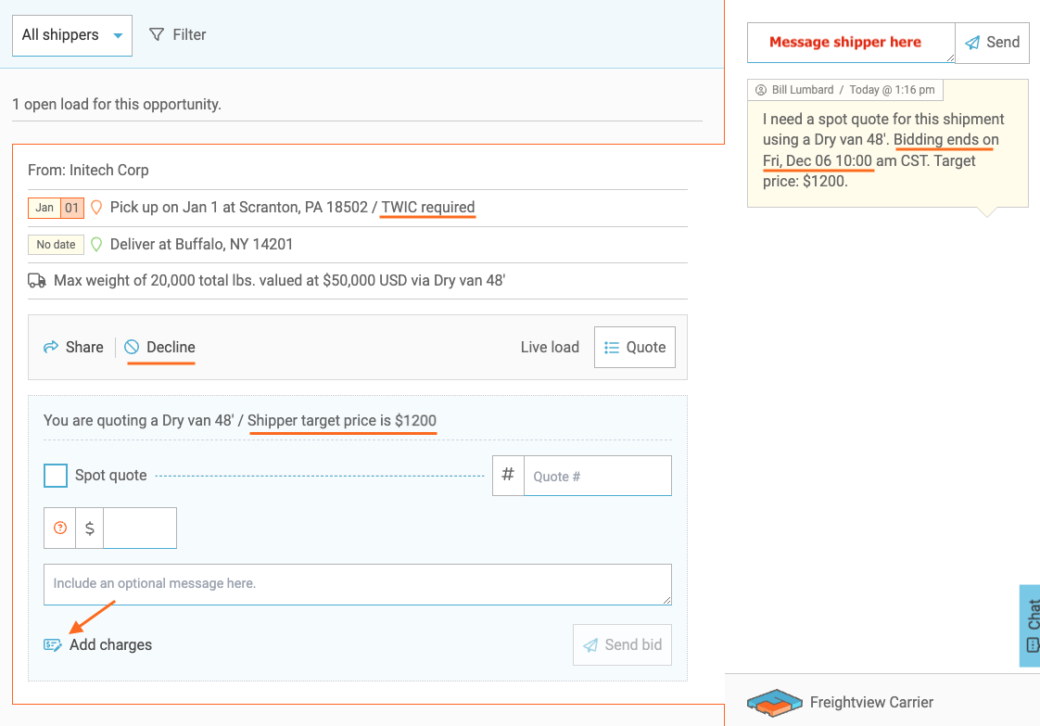Viewport: 1040px width, 726px height.
Task: Click the Filter funnel icon
Action: (x=157, y=34)
